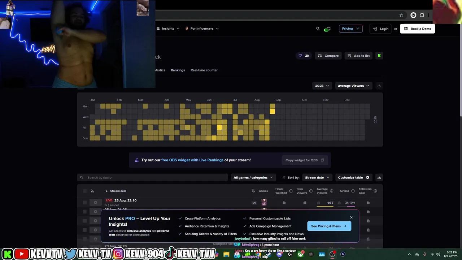The image size is (462, 260).
Task: Click the Followers Gain info icon
Action: [375, 191]
